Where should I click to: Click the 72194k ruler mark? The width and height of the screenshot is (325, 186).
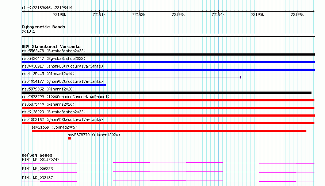tap(218, 15)
